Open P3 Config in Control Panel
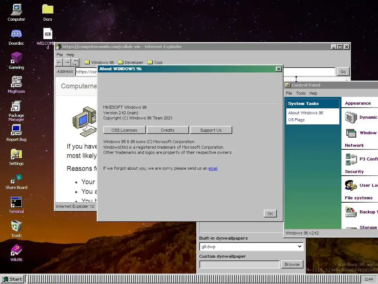Screen dimensions: 378x284 361,159
